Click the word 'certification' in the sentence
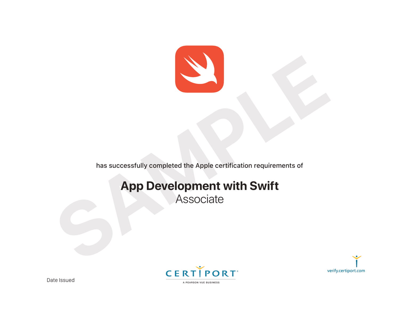Screen dimensions: 400x309 pos(233,166)
